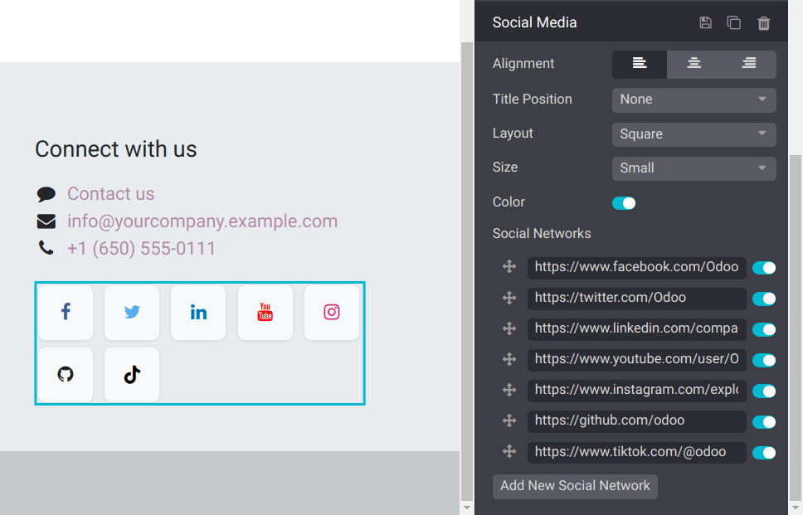Click the TikTok icon tile
803x515 pixels.
(132, 375)
